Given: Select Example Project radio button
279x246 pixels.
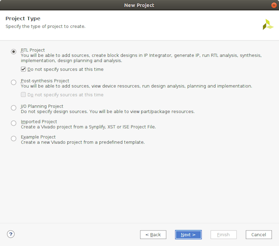Looking at the screenshot, I should tap(14, 138).
